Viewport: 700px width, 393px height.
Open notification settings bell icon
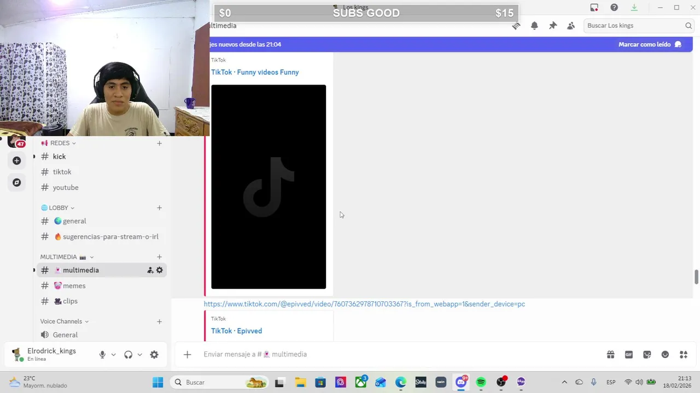(534, 26)
